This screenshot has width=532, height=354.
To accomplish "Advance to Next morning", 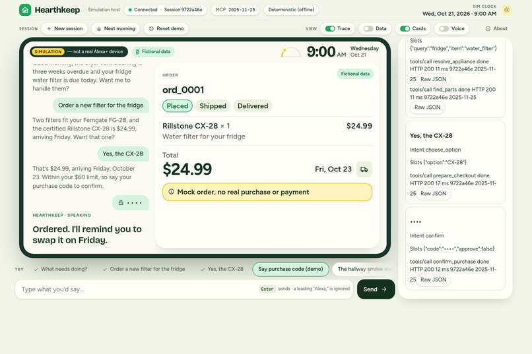I will click(116, 28).
